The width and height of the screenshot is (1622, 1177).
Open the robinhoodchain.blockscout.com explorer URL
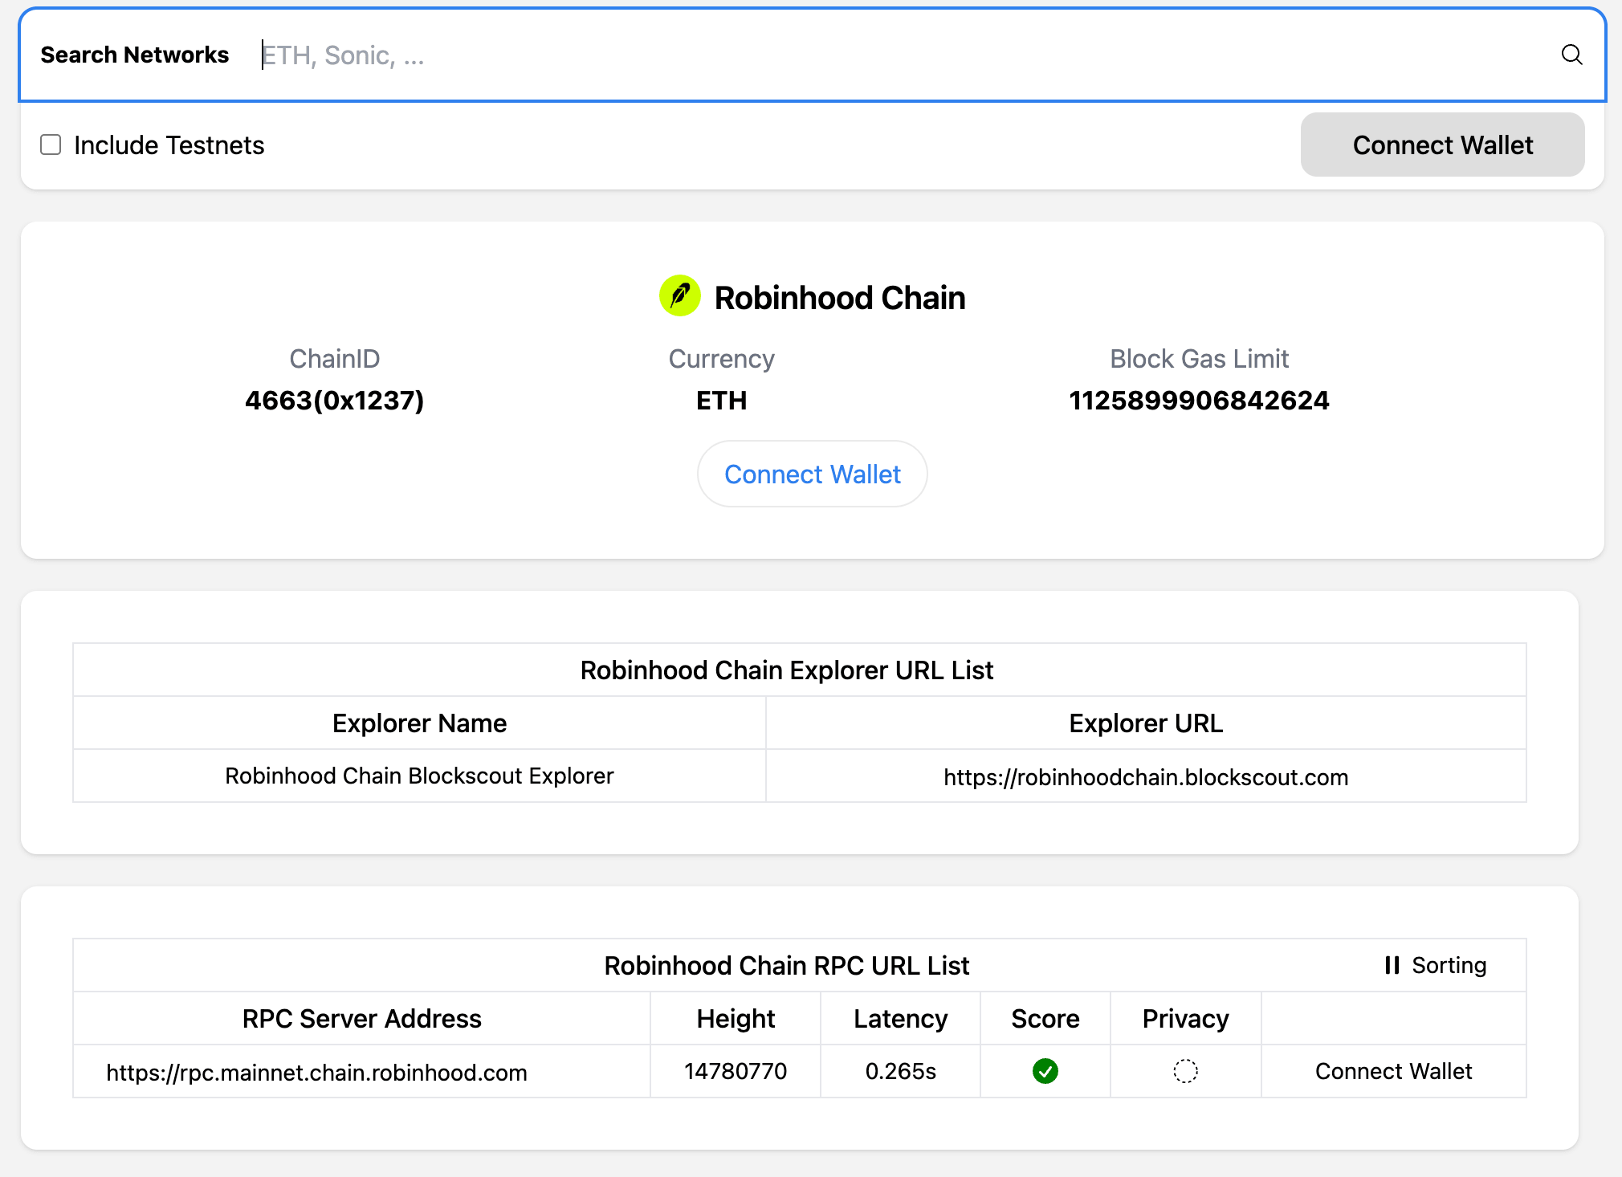(x=1145, y=777)
